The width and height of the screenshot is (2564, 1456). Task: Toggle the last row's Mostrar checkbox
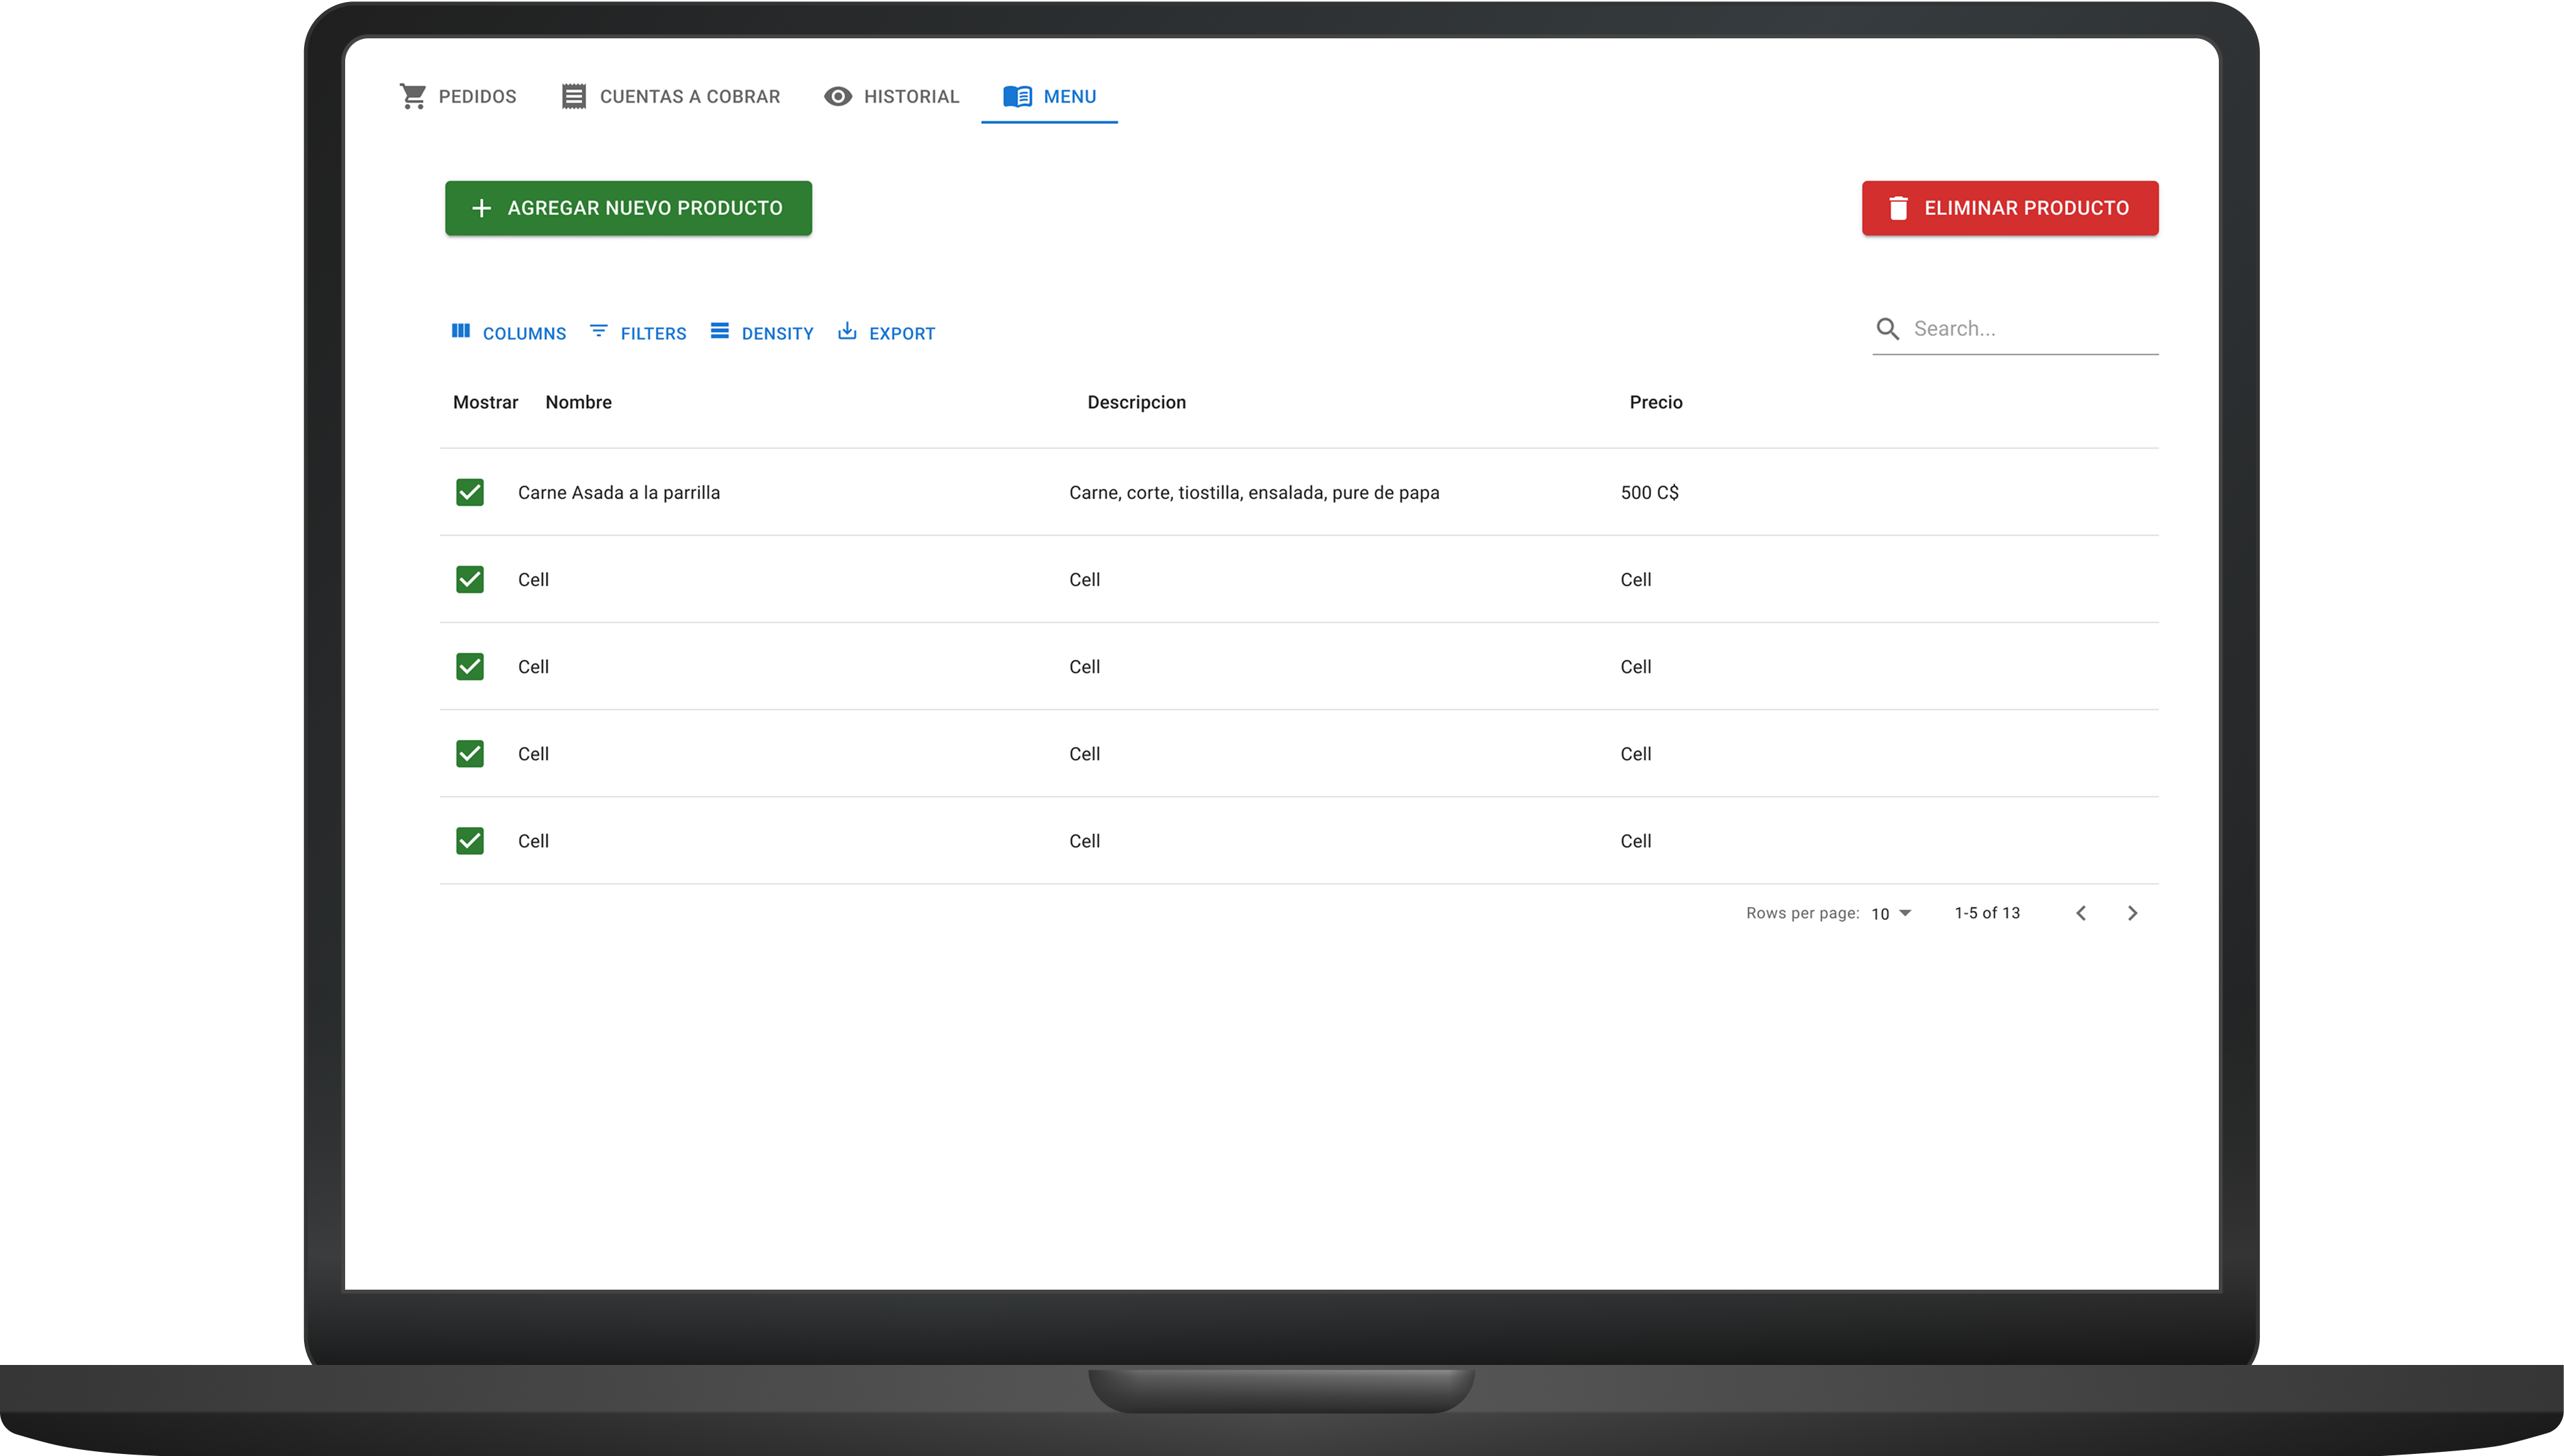click(470, 841)
